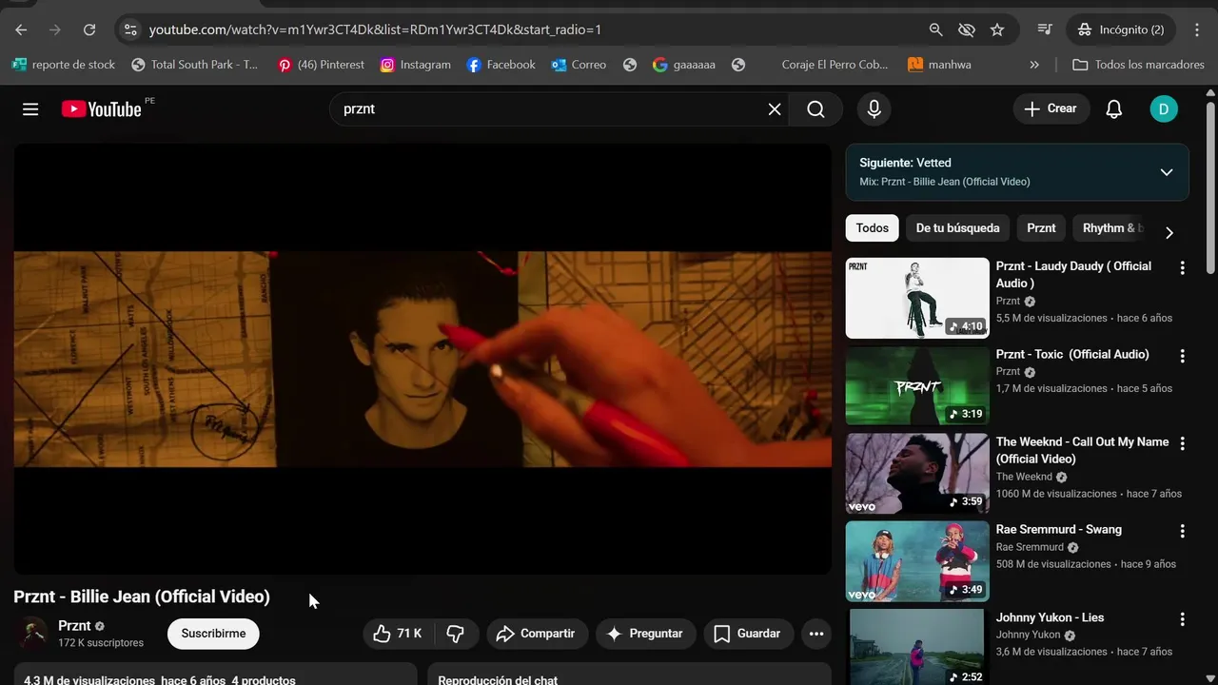The height and width of the screenshot is (685, 1218).
Task: Open gaaaaaa Google bookmark
Action: 684,65
